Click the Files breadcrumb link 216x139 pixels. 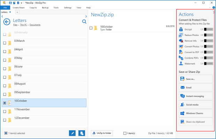click(15, 25)
